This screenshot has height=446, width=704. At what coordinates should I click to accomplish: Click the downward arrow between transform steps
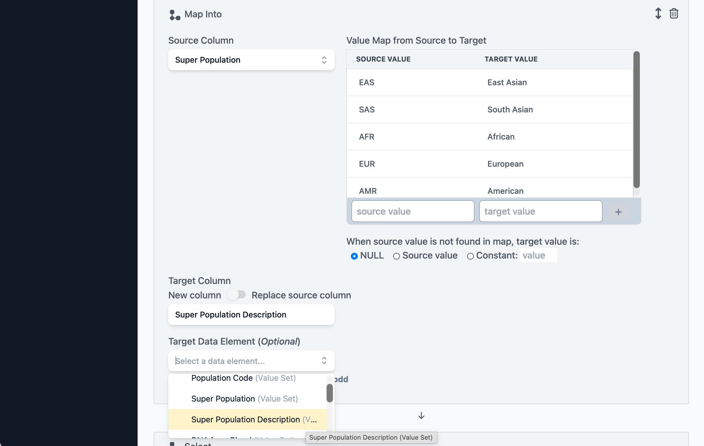(421, 415)
